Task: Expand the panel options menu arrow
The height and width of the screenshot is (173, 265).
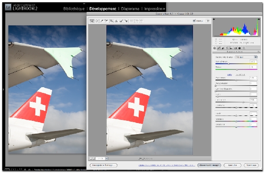Action: [x=258, y=52]
